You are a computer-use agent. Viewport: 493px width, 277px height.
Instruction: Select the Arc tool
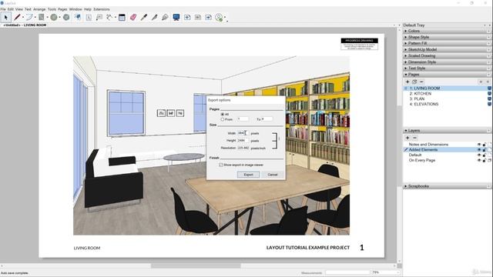[x=29, y=17]
